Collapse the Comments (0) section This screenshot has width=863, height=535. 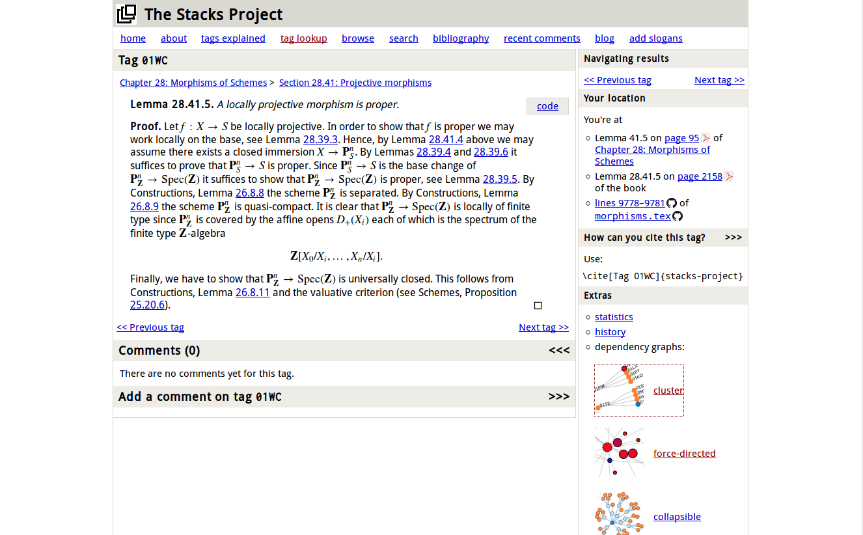(559, 351)
